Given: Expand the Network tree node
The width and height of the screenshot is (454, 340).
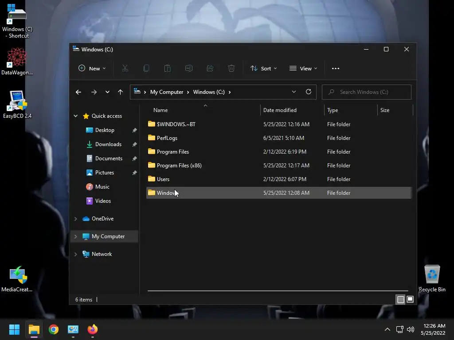Looking at the screenshot, I should (x=75, y=254).
